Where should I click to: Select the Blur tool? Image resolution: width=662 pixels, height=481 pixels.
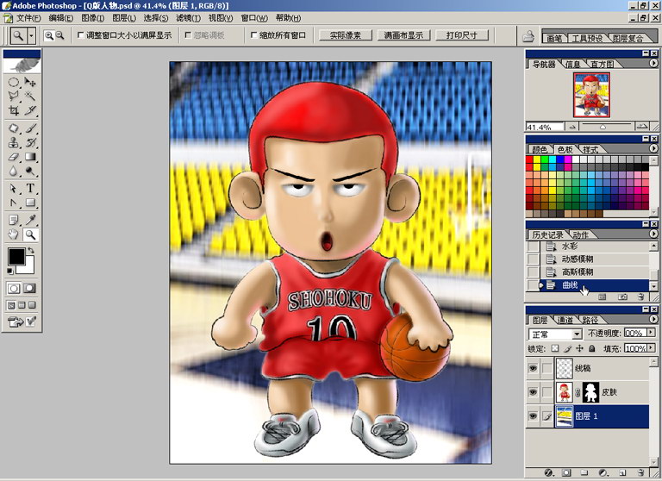pyautogui.click(x=14, y=171)
